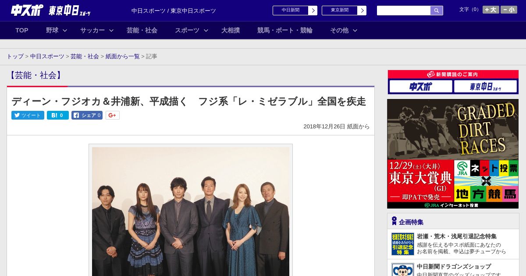The image size is (526, 276).
Task: Expand the その他 dropdown chevron
Action: [355, 30]
